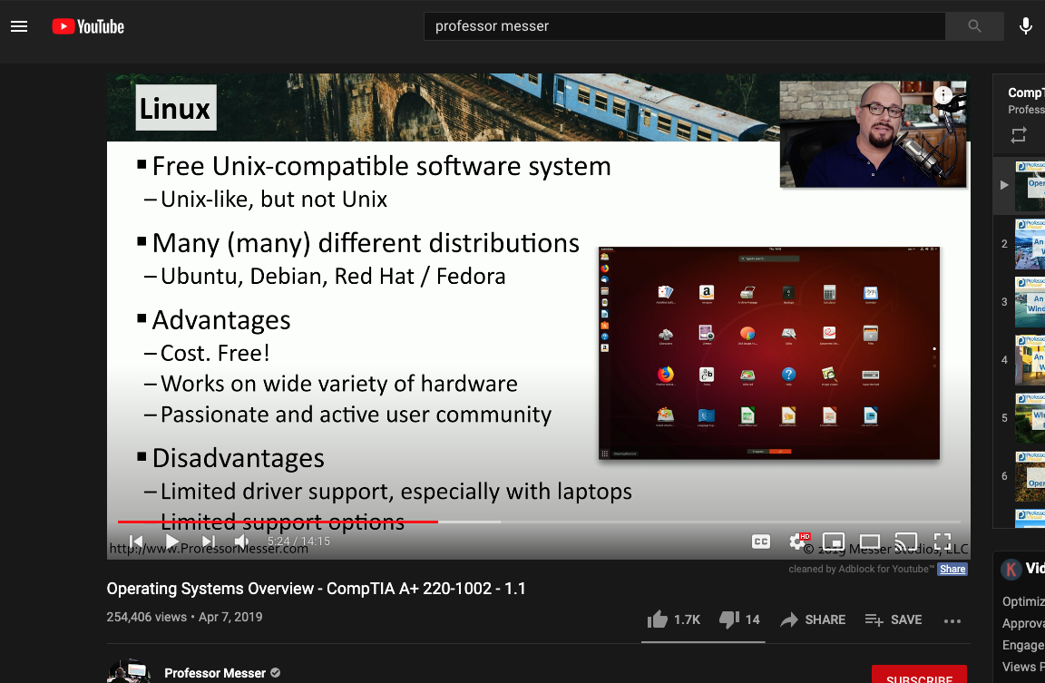The height and width of the screenshot is (683, 1045).
Task: Open Professor Messer channel name
Action: point(215,673)
